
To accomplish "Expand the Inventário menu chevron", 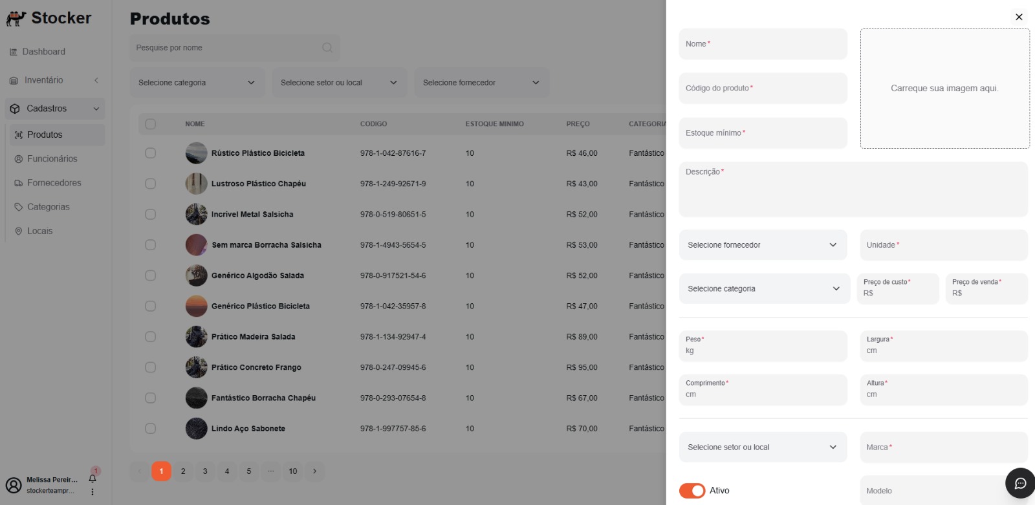I will click(x=96, y=80).
